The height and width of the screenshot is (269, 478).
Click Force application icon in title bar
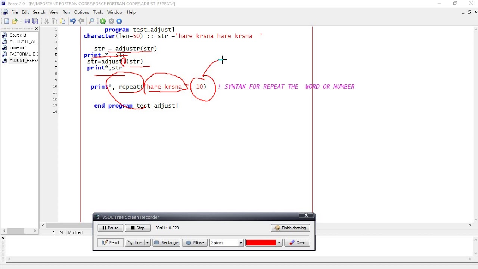(x=4, y=4)
